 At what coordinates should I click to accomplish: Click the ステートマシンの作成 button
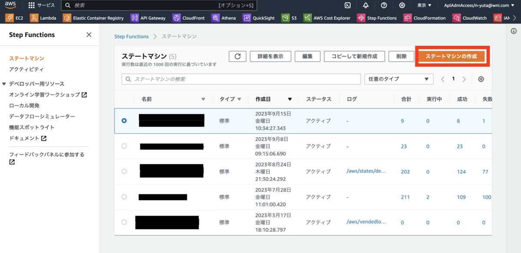tap(451, 56)
